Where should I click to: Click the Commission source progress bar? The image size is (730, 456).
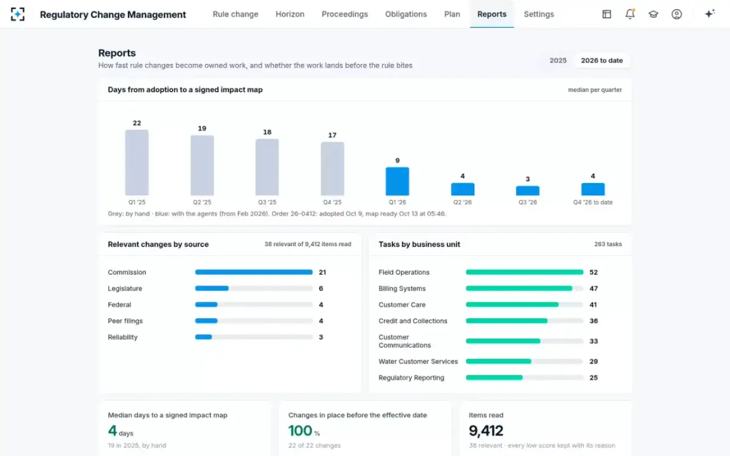point(254,272)
